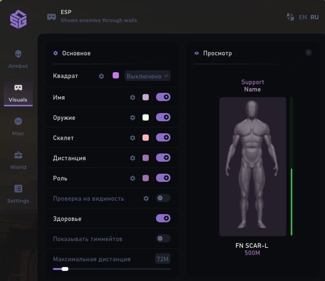Open the World briefcase section

coord(18,160)
